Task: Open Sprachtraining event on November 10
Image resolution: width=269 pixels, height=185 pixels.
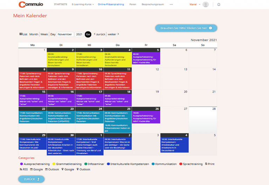Action: coord(89,81)
